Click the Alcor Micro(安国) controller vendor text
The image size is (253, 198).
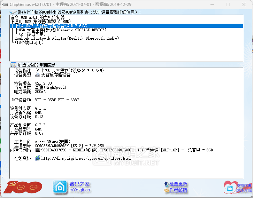(53, 142)
